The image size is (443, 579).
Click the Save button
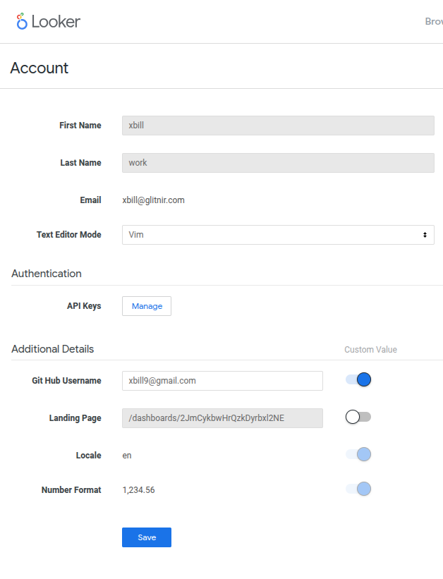coord(147,537)
